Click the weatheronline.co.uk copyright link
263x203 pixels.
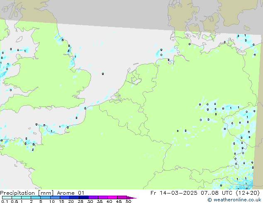234,200
